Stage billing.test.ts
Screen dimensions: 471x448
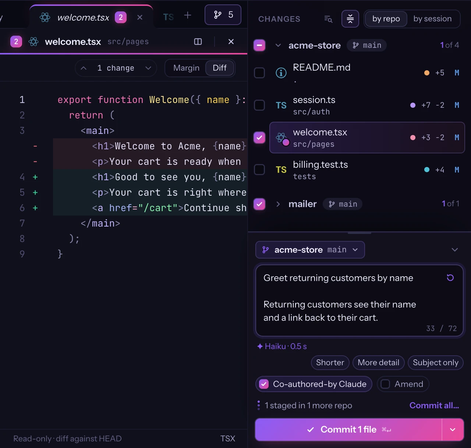click(x=260, y=170)
